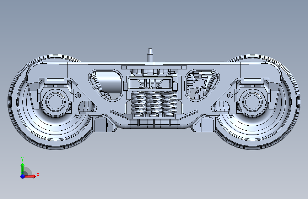
Task: Click the blue Z axis ball of triad
Action: pos(22,176)
